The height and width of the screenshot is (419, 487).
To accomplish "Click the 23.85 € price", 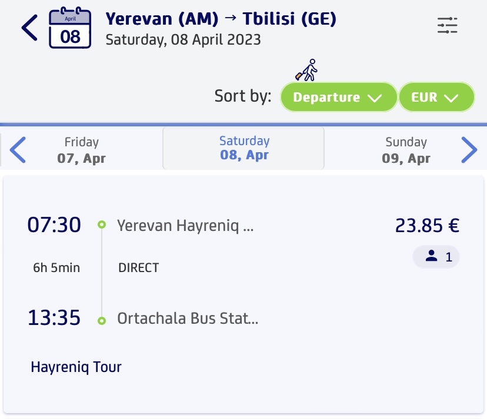I will pyautogui.click(x=427, y=225).
